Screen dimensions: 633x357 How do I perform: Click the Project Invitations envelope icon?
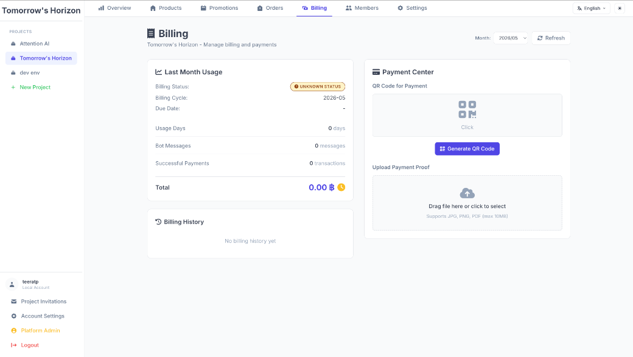tap(14, 301)
